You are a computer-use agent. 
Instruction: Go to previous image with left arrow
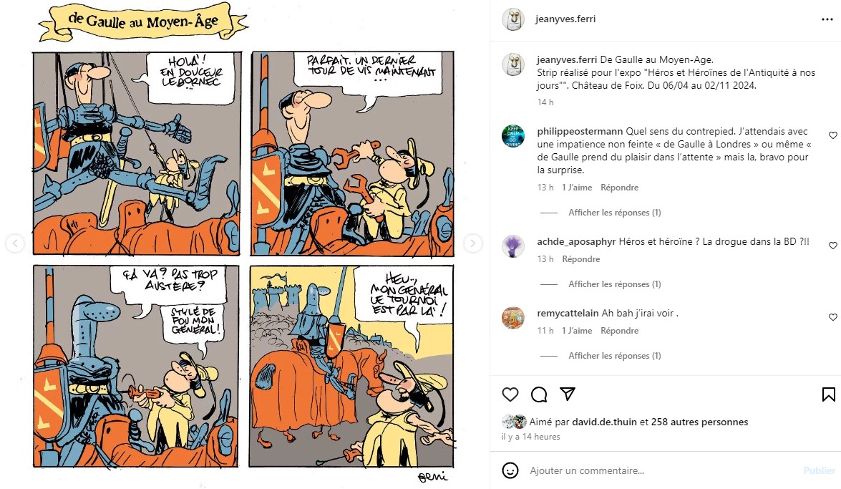(15, 243)
